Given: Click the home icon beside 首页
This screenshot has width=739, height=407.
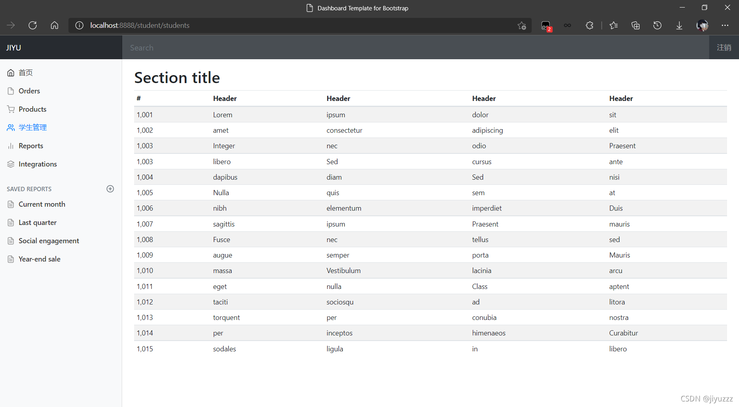Looking at the screenshot, I should tap(11, 73).
